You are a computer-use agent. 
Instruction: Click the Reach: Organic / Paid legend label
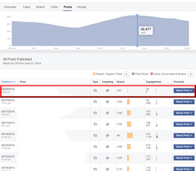pos(109,74)
